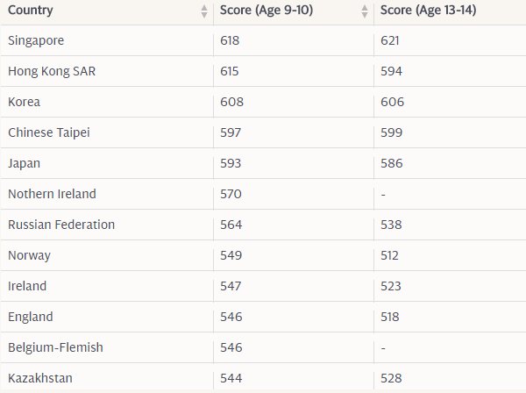Click the Kazakhstan country cell
The width and height of the screenshot is (526, 393).
pyautogui.click(x=39, y=378)
